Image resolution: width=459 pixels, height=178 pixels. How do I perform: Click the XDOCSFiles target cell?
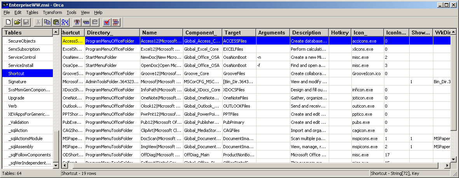pyautogui.click(x=239, y=90)
